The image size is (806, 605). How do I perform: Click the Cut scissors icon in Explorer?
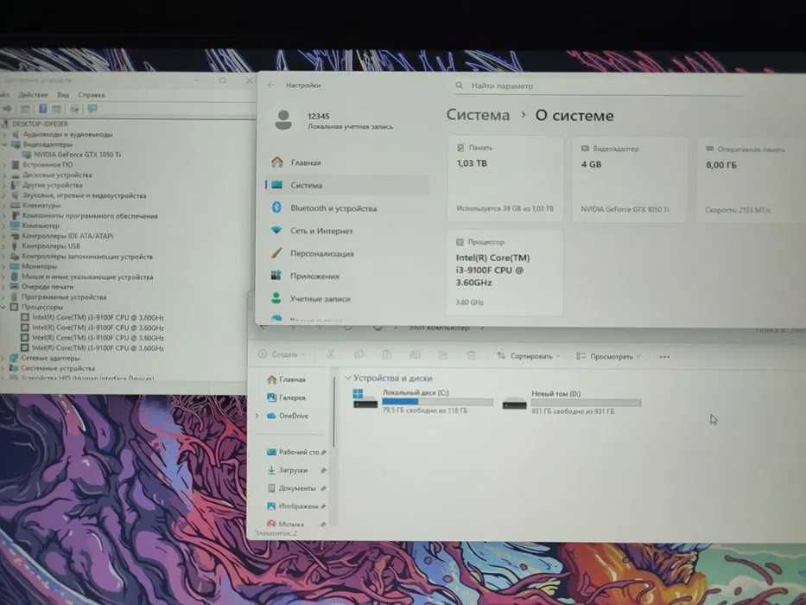tap(331, 354)
